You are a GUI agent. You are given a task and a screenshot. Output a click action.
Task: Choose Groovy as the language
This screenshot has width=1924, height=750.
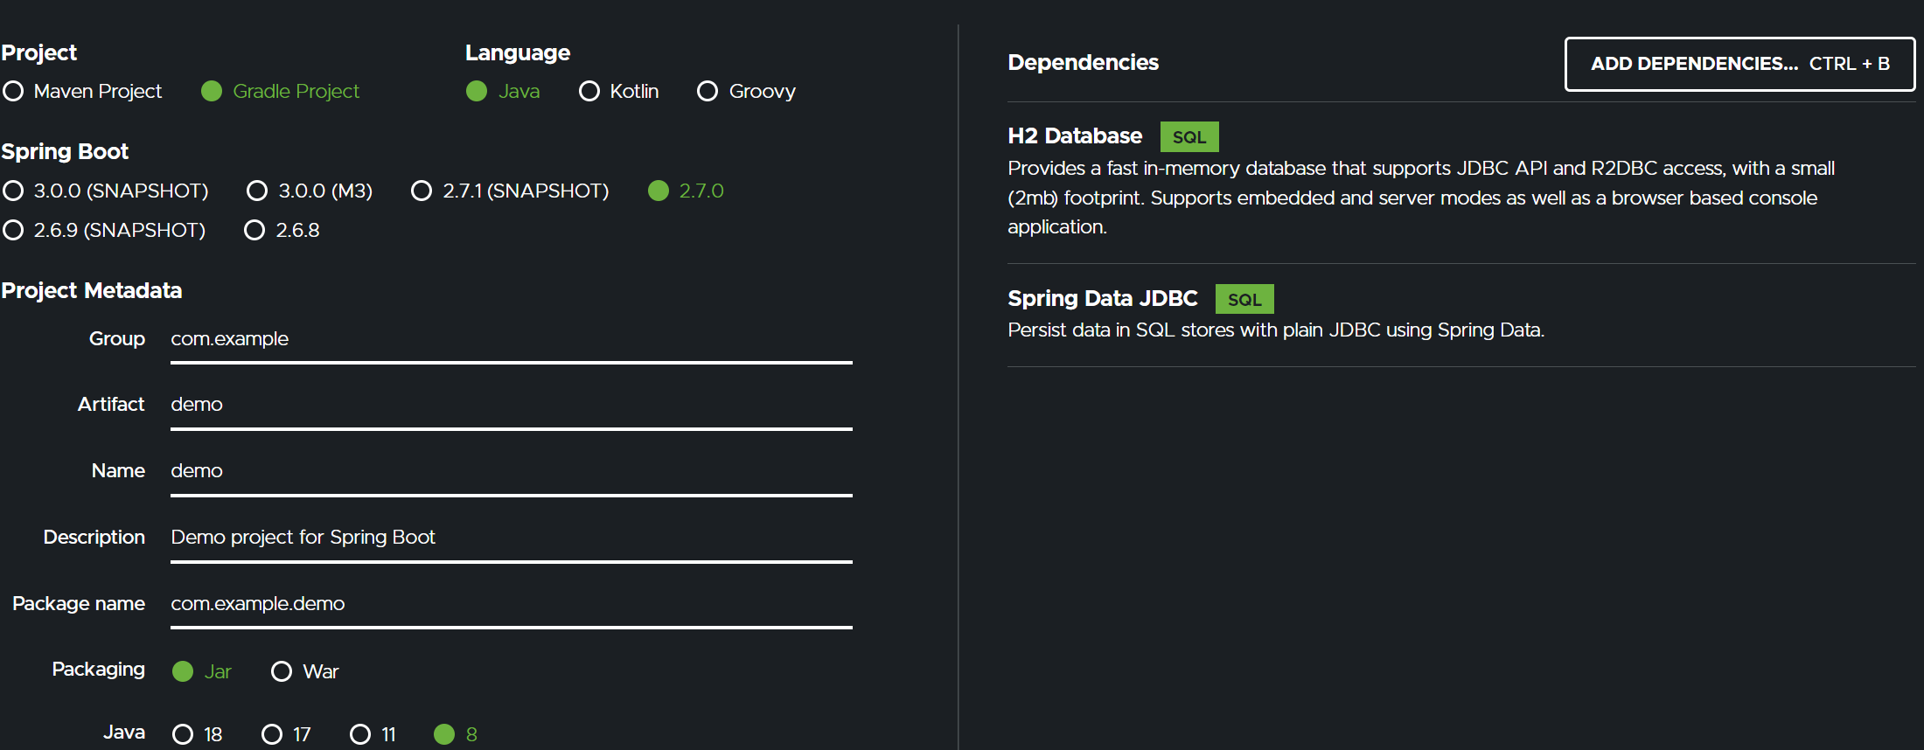[x=746, y=91]
